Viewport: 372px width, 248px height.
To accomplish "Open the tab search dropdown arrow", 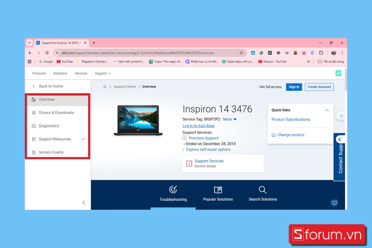I will [x=29, y=43].
